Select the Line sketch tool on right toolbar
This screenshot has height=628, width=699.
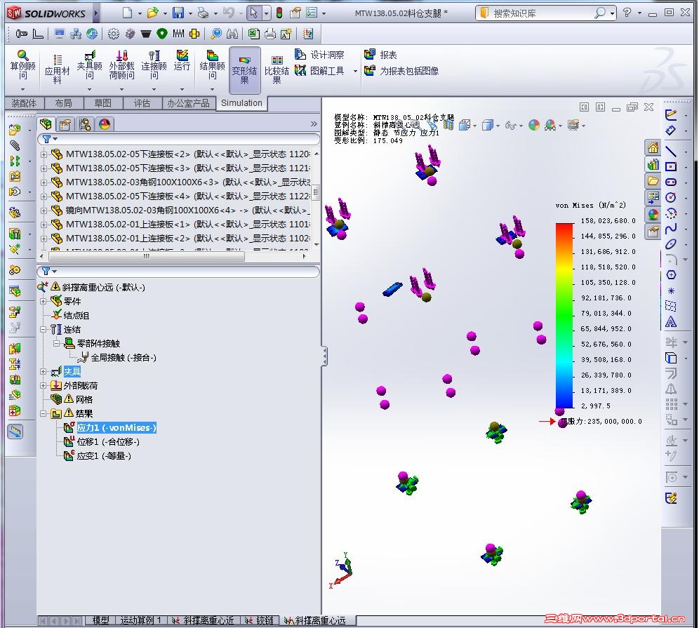671,152
